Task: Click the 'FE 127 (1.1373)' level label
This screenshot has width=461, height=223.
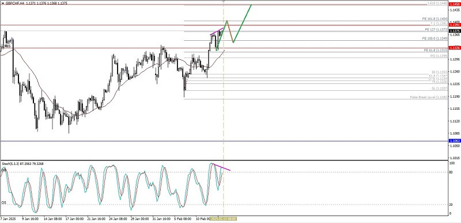Action: point(436,30)
